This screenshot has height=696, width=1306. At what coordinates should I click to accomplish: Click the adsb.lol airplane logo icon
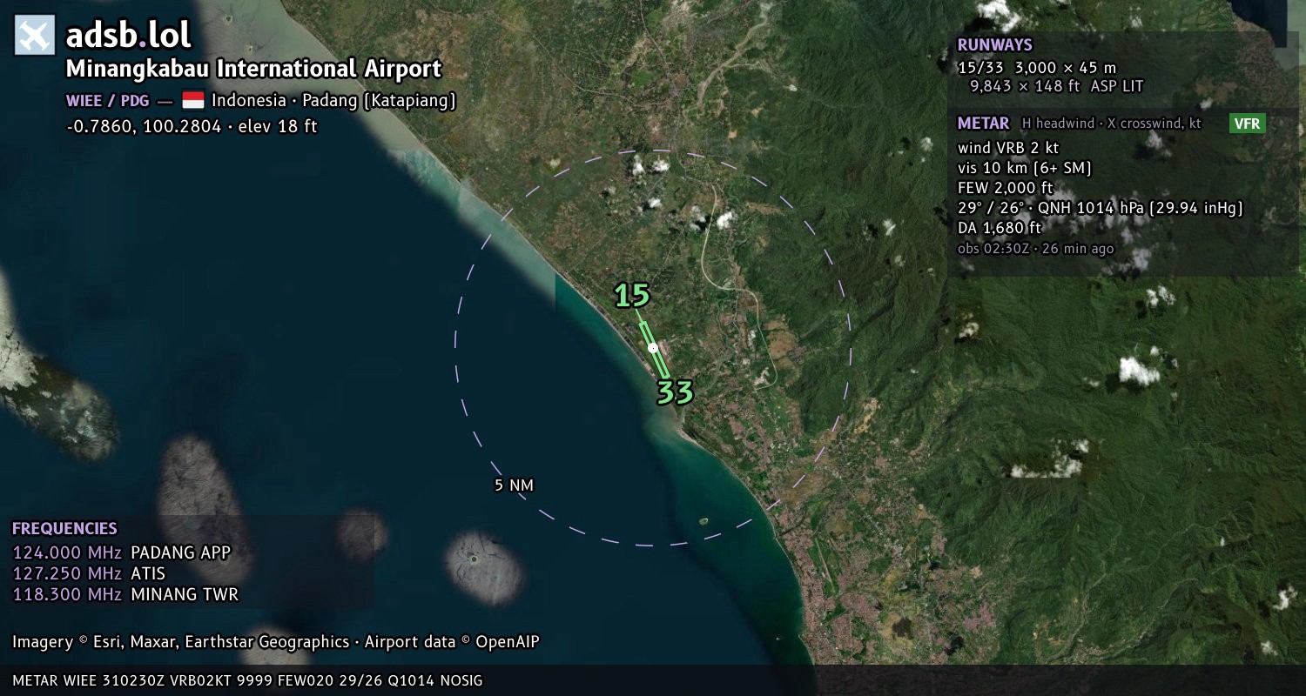(x=35, y=35)
